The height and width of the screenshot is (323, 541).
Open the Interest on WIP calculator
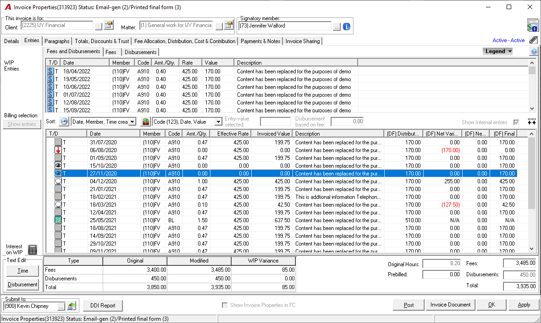[x=33, y=250]
